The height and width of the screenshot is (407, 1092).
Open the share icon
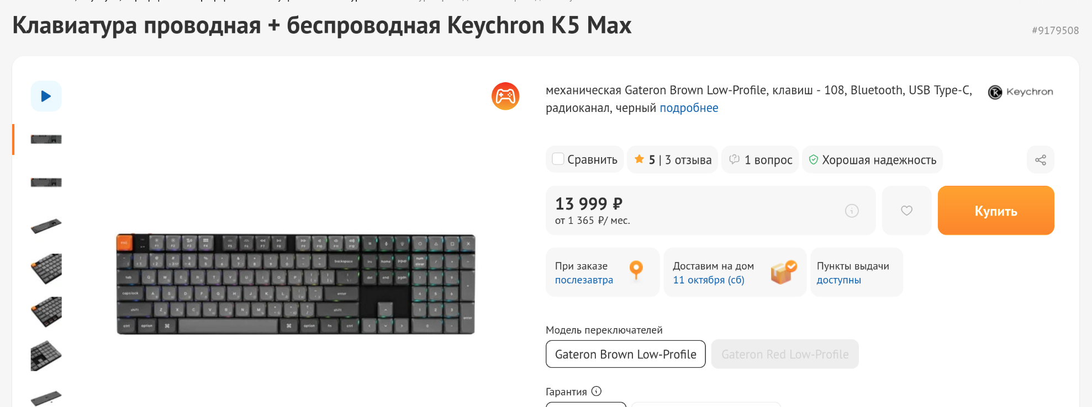(1040, 160)
